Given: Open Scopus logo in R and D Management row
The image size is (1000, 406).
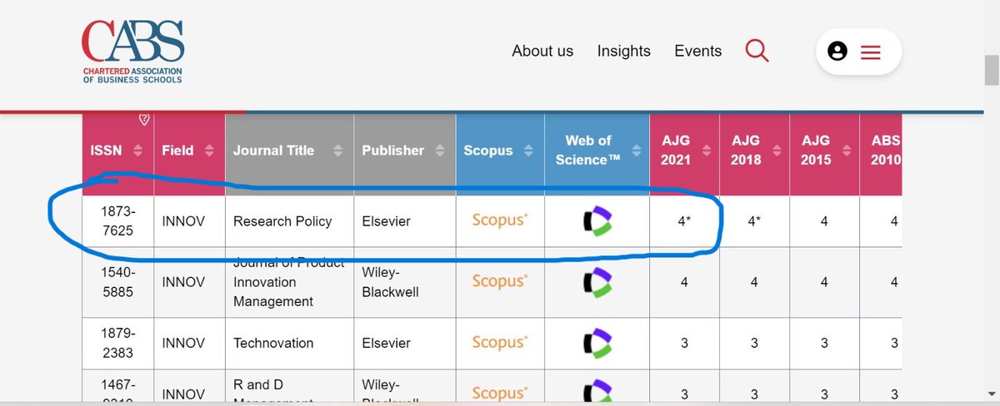Looking at the screenshot, I should 500,393.
